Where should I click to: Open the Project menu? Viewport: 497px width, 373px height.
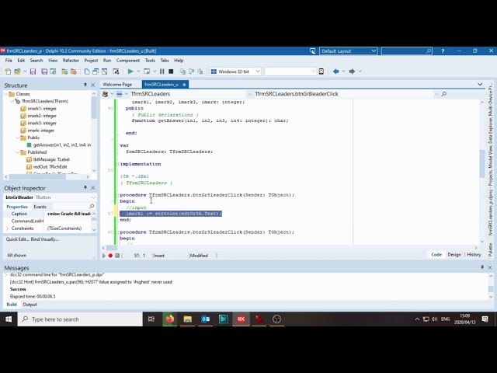(91, 61)
